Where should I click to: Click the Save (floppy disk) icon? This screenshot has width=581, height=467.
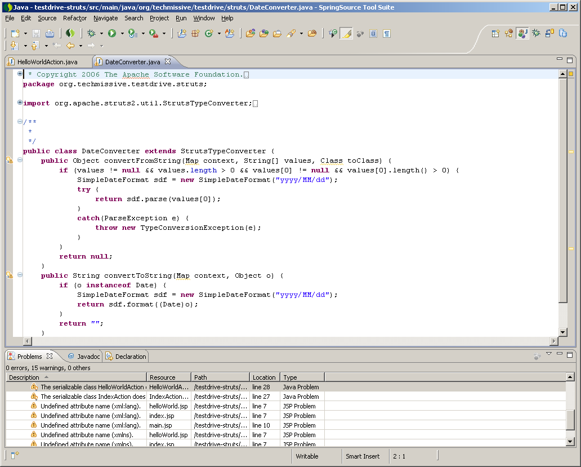point(36,34)
